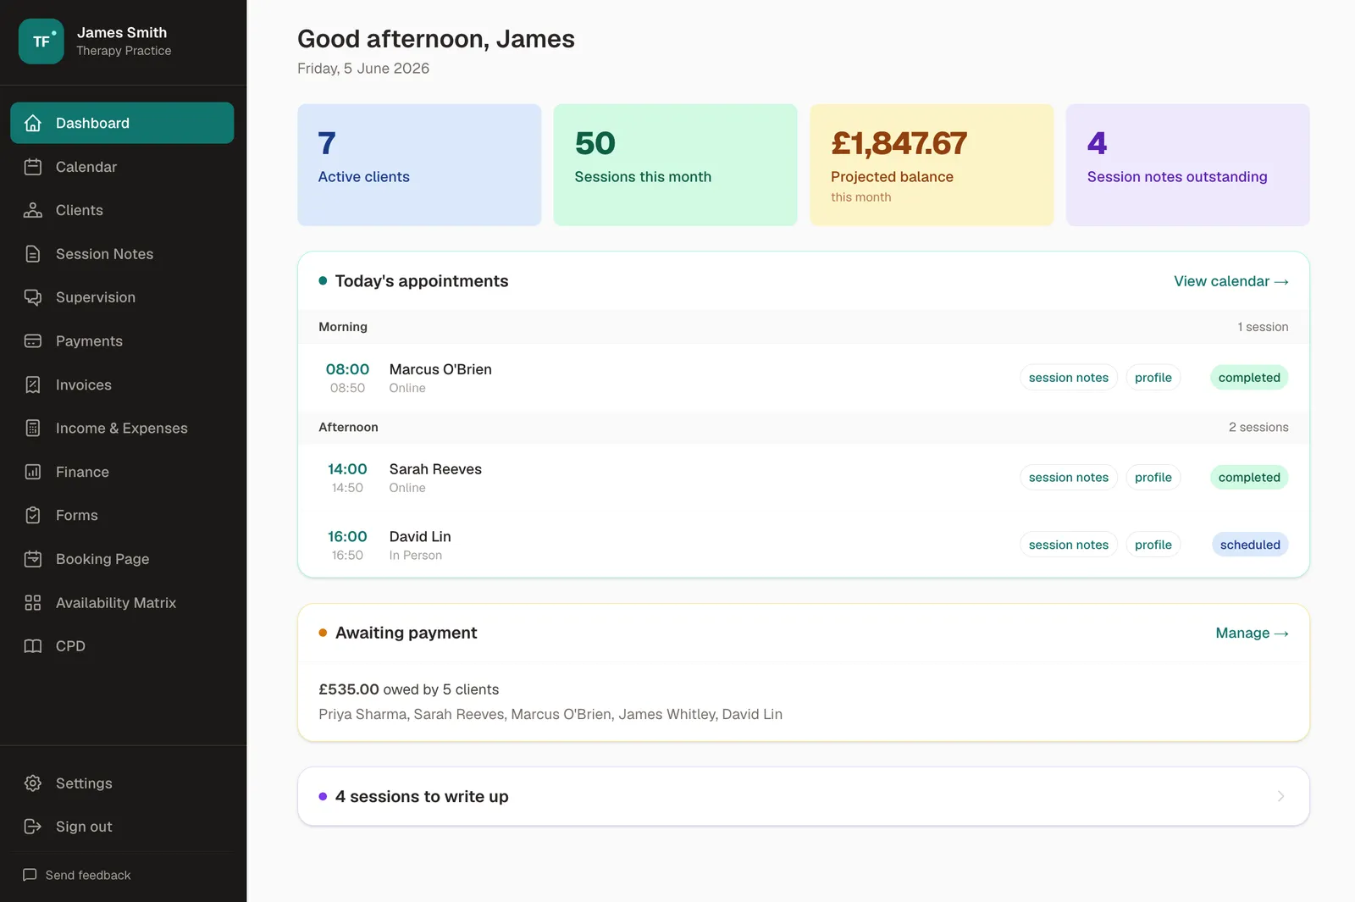Click the Afternoon 2 sessions count
Screen dimensions: 1355x902
(x=1258, y=428)
